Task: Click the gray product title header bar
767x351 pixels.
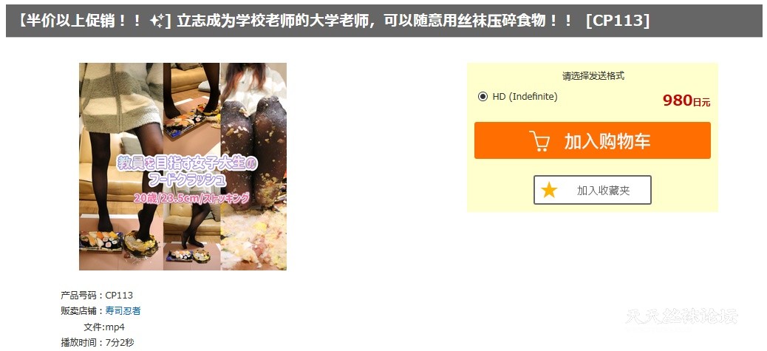Action: (384, 21)
